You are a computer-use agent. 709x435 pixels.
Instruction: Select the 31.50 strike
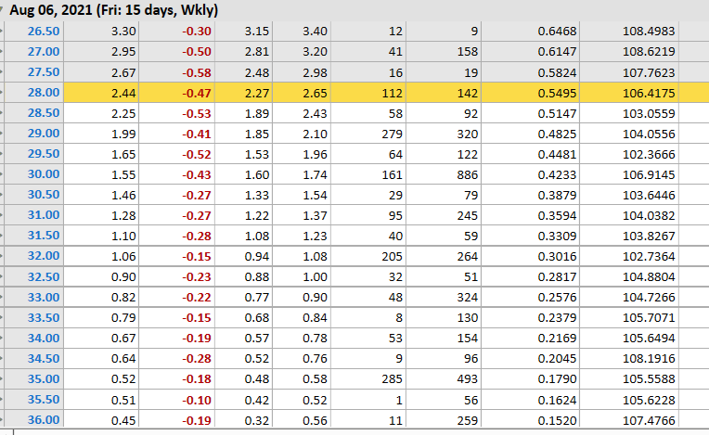44,236
